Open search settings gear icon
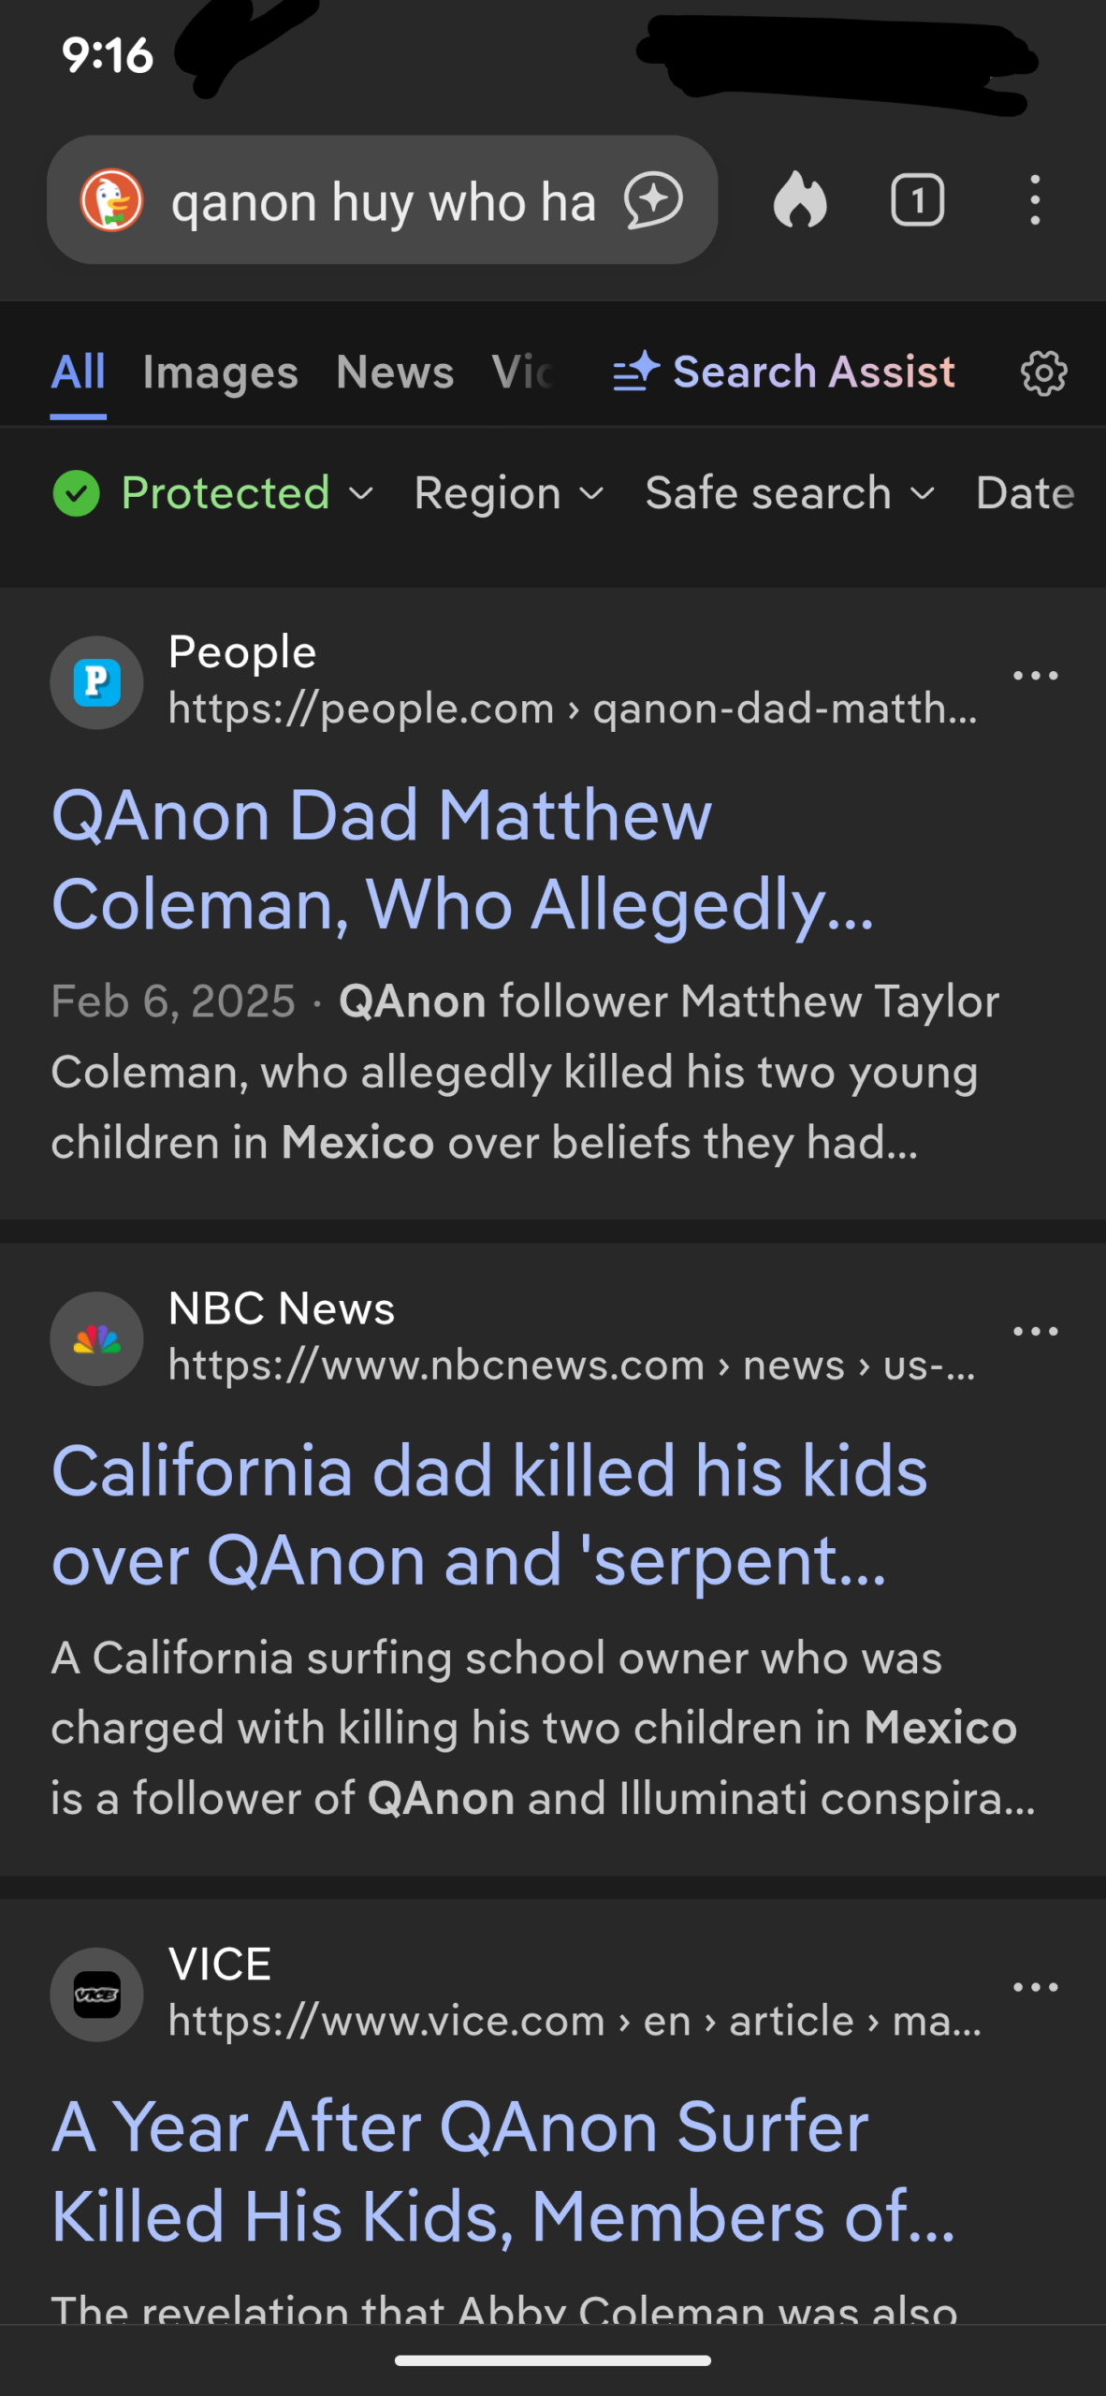The height and width of the screenshot is (2396, 1106). click(1043, 373)
